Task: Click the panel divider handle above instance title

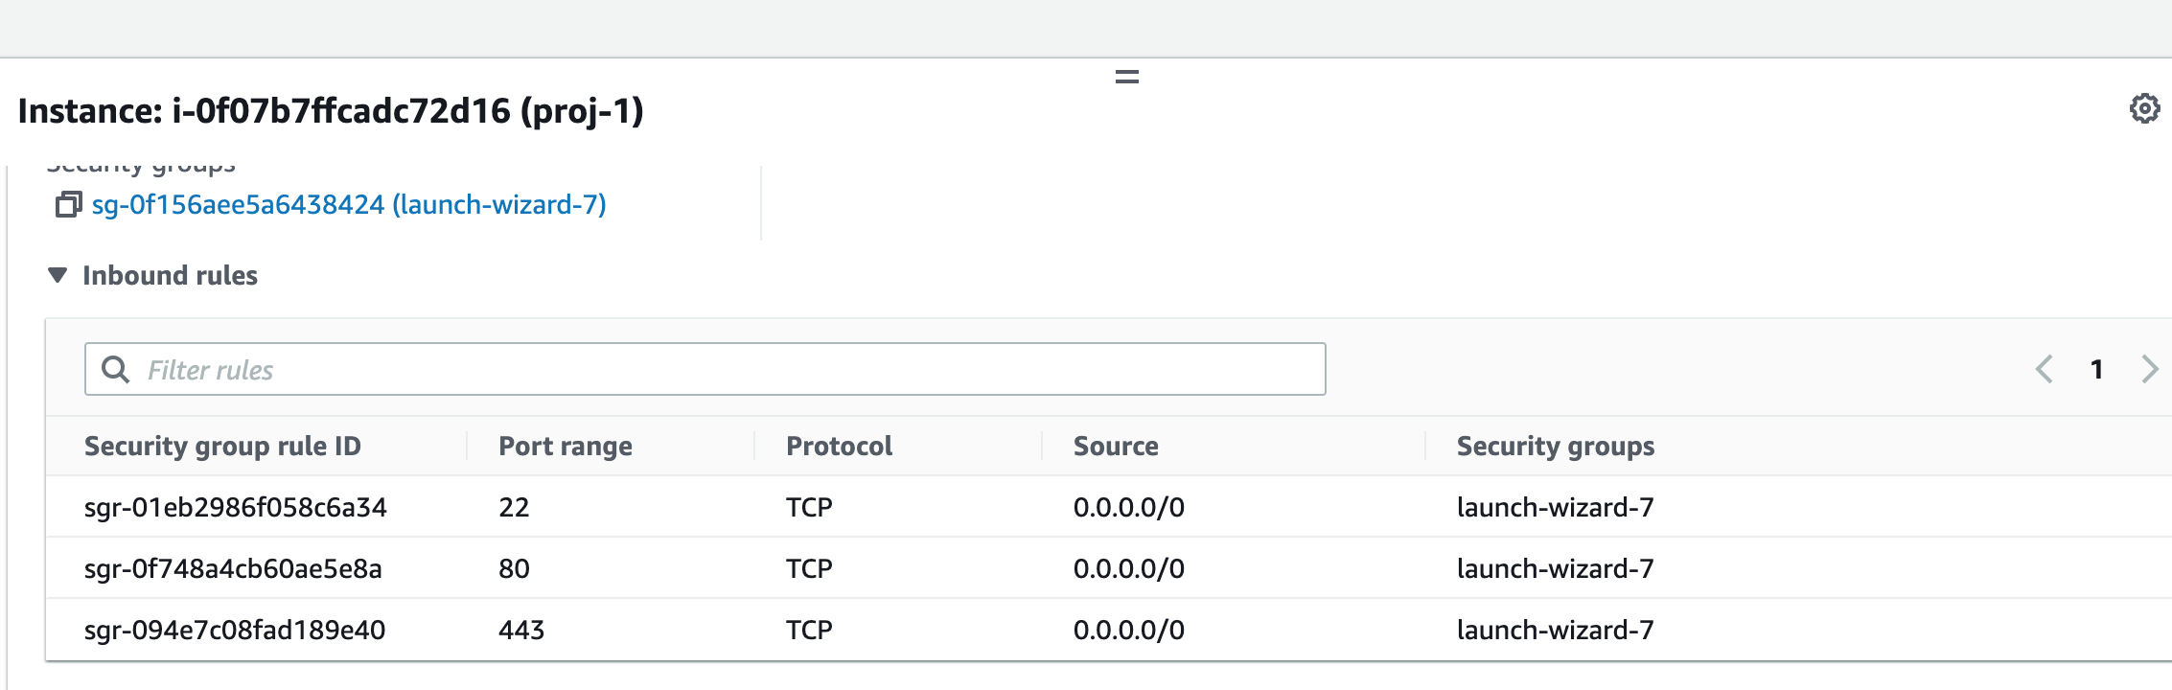Action: tap(1126, 76)
